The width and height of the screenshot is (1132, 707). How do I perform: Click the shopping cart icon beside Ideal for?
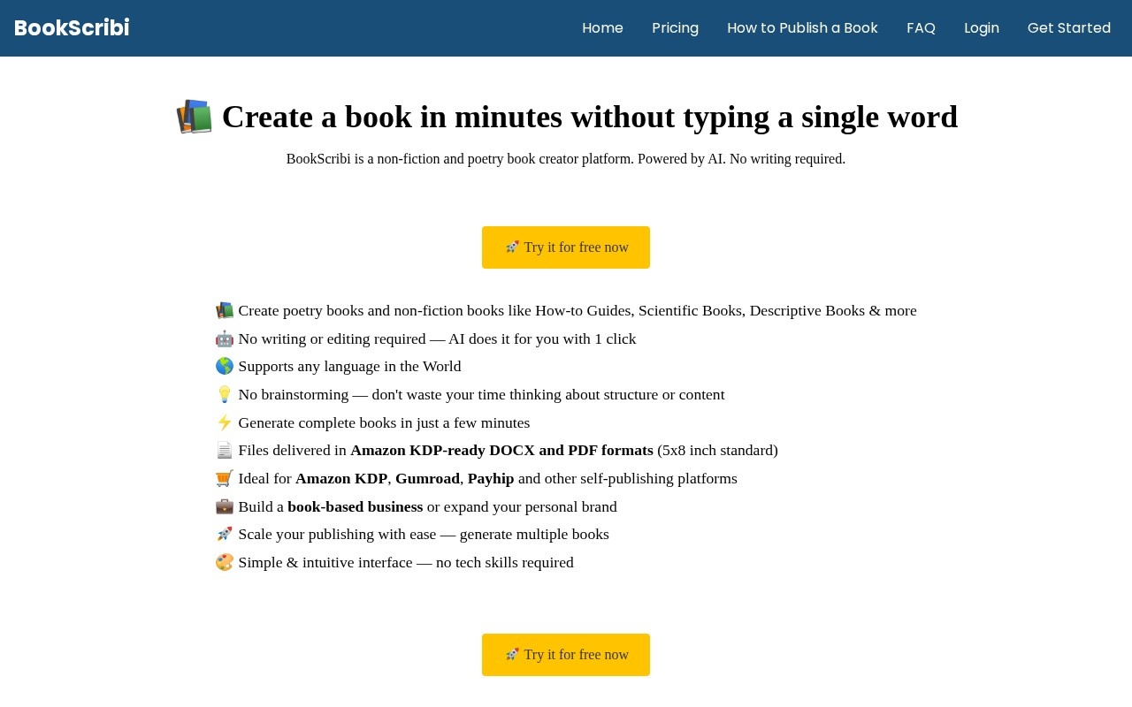point(225,479)
